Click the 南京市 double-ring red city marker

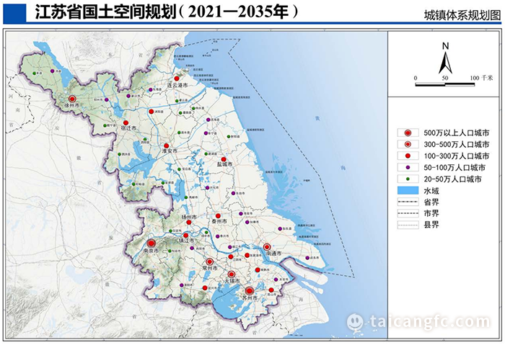[151, 243]
